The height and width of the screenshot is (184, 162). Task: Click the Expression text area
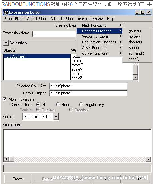point(77,143)
